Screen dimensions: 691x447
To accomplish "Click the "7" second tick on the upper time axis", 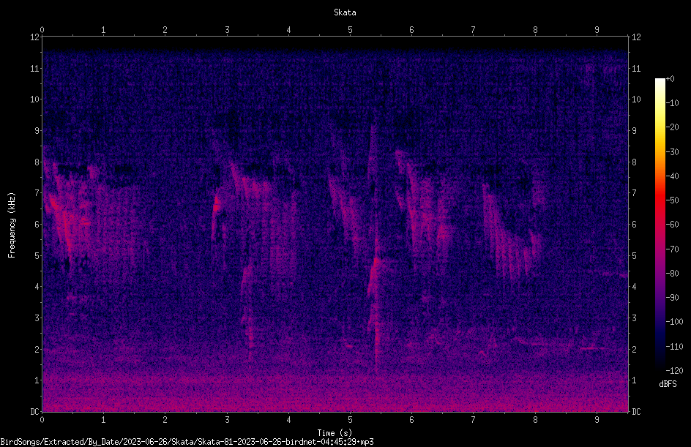I will [474, 30].
